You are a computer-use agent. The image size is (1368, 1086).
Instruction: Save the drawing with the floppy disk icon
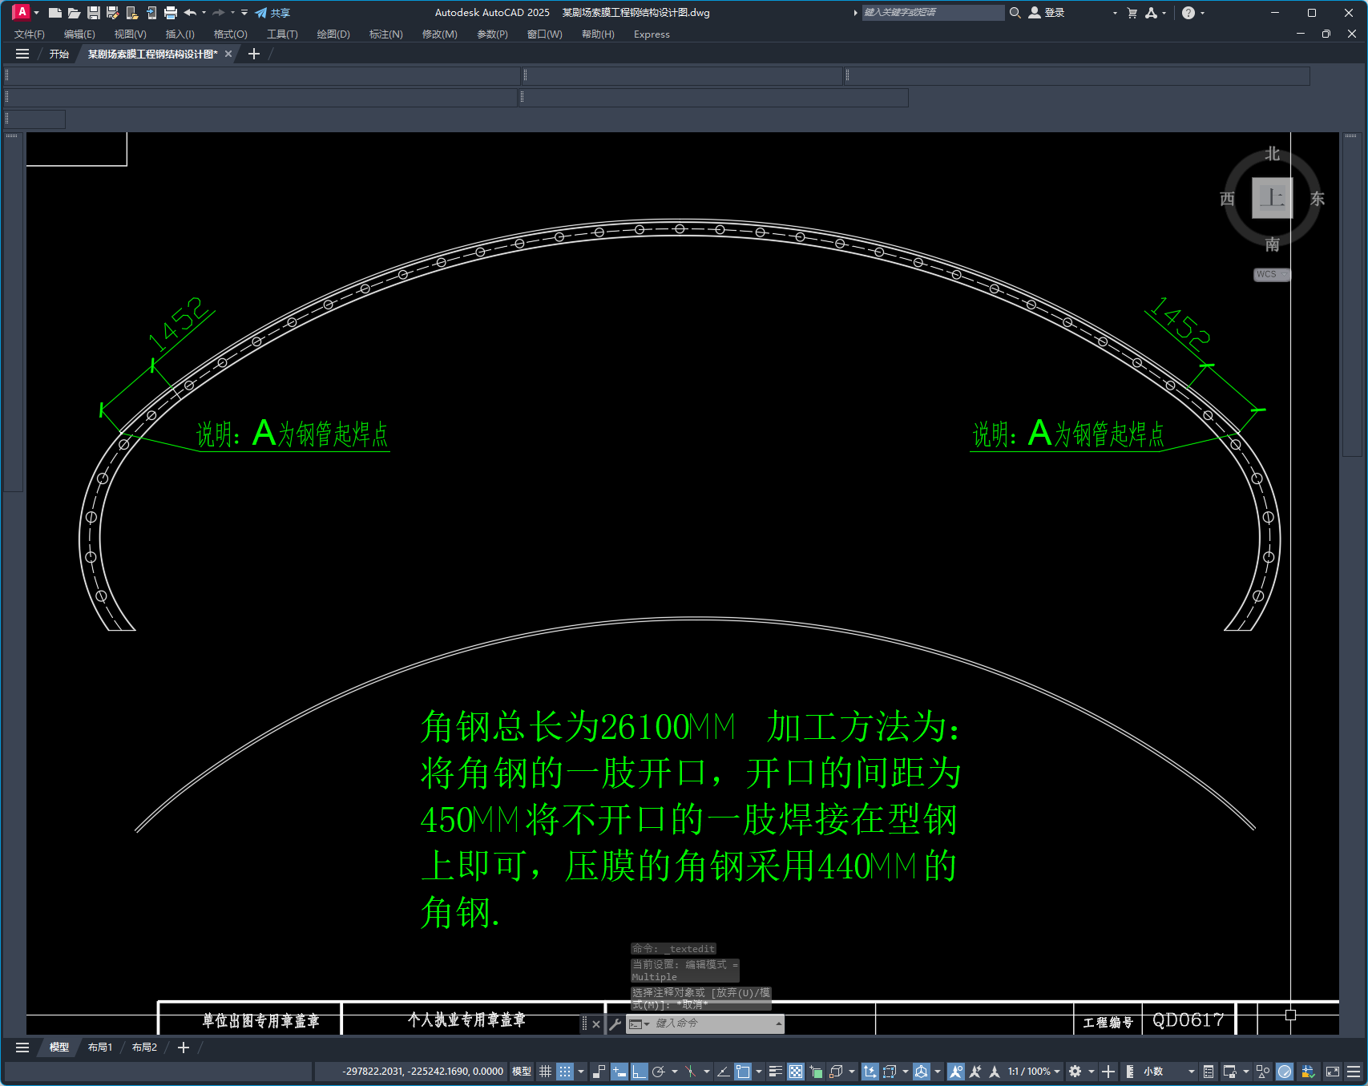coord(94,13)
